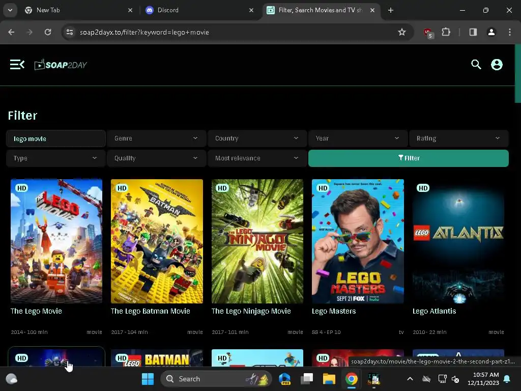Open the uBlock extension icon

tap(428, 33)
